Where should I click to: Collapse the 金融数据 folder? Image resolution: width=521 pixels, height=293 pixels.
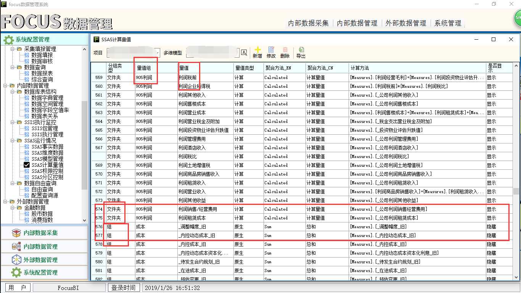pyautogui.click(x=12, y=208)
